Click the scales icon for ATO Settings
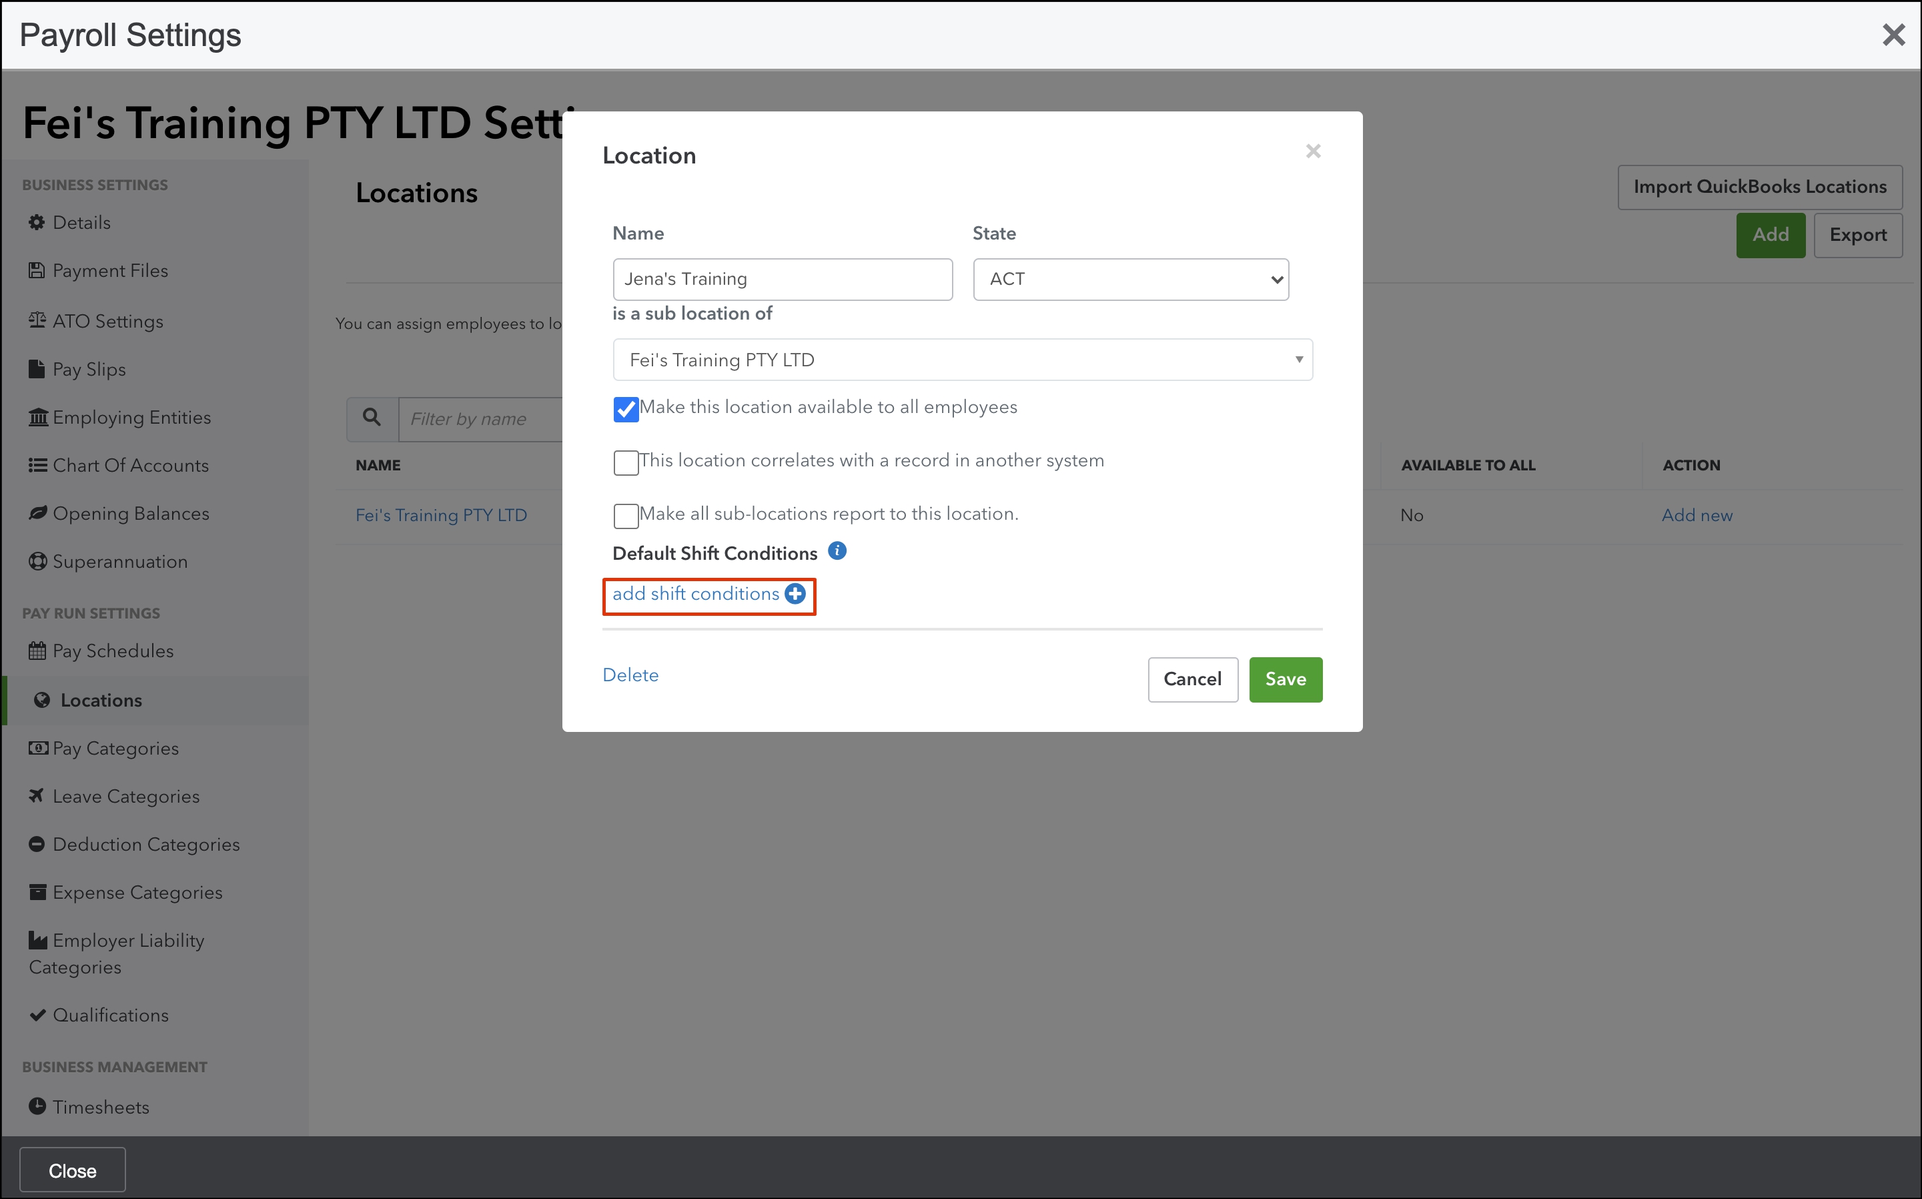1922x1199 pixels. click(x=37, y=320)
